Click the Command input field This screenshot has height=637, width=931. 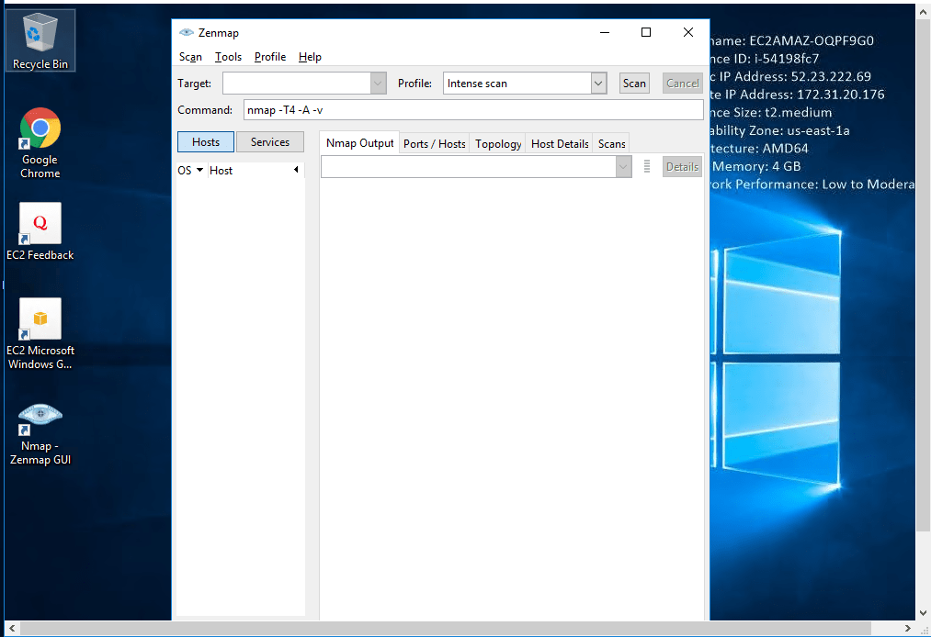click(x=472, y=110)
